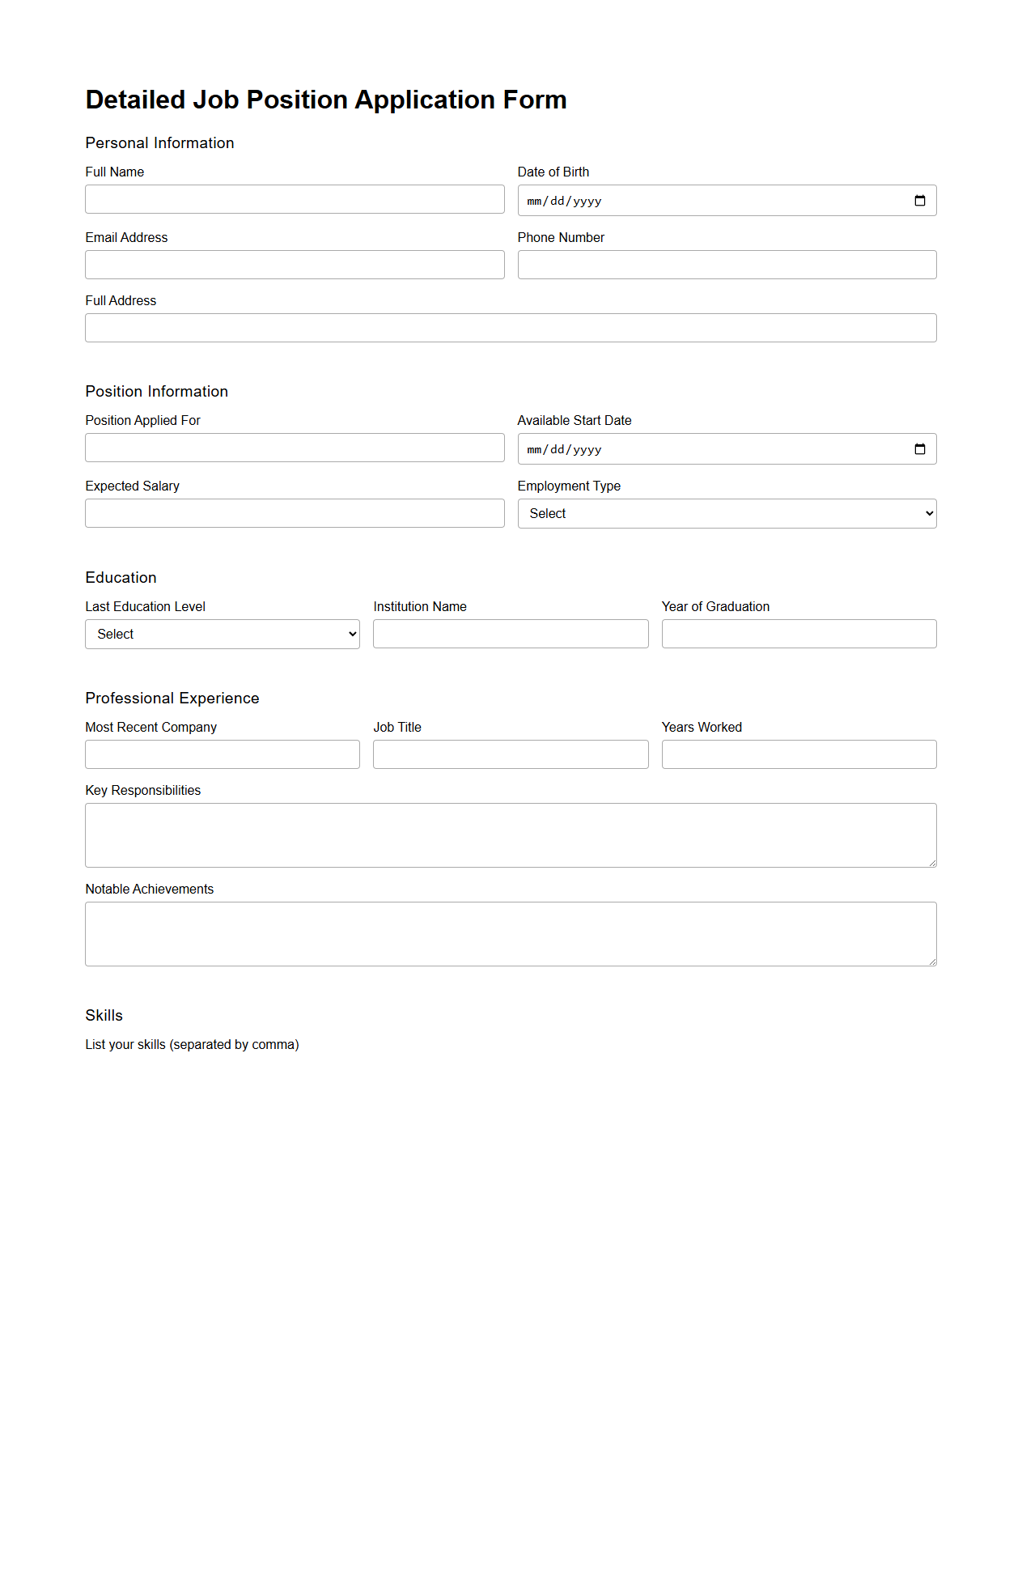Select the Expected Salary input
Screen dimensions: 1022x1584
pos(295,512)
